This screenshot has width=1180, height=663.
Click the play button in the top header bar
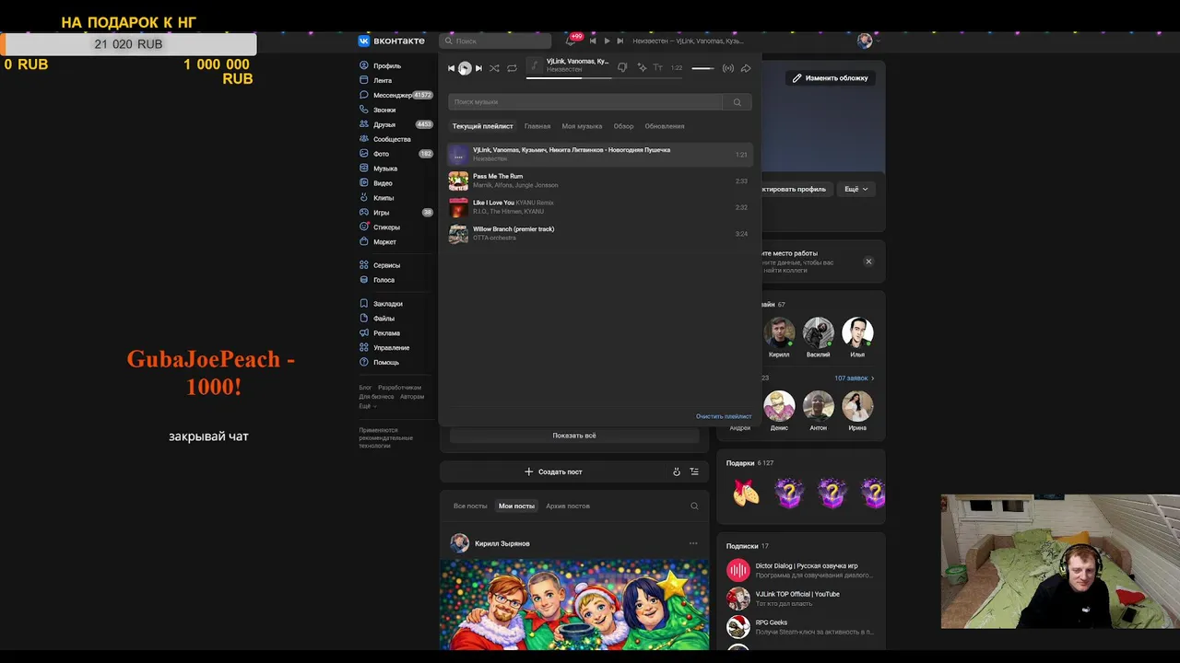click(607, 41)
